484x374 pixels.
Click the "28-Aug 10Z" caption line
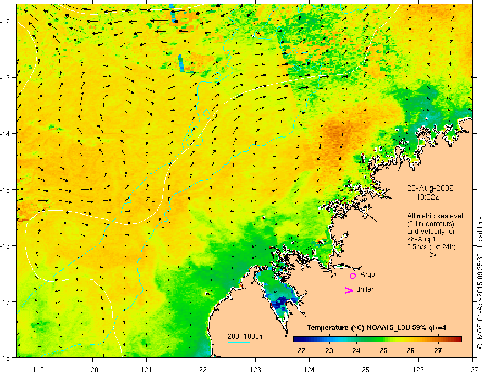click(426, 239)
